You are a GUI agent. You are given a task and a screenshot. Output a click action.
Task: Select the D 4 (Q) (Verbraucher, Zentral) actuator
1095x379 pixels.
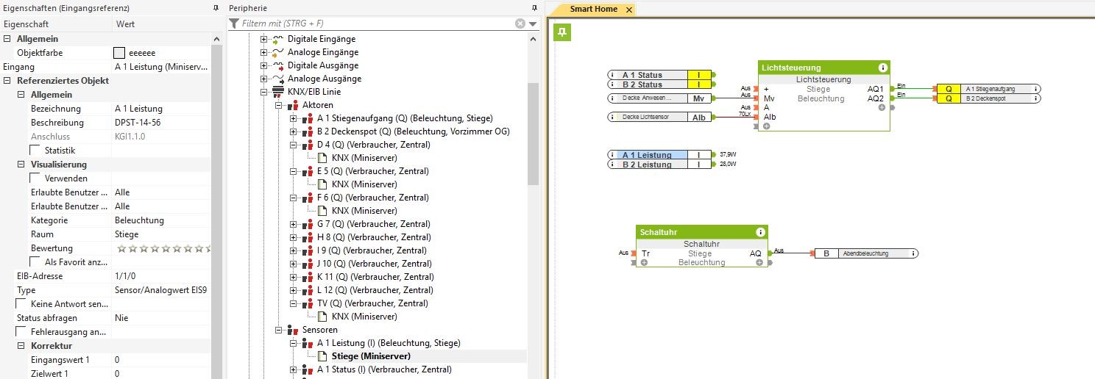[374, 145]
